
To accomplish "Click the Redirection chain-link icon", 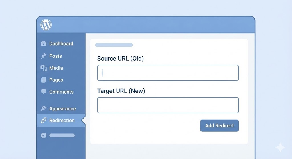I will click(44, 120).
